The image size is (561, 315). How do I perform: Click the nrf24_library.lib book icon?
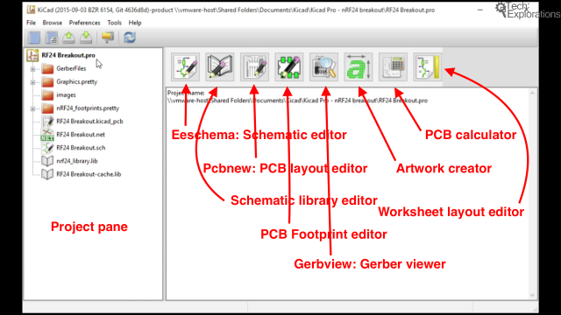47,161
